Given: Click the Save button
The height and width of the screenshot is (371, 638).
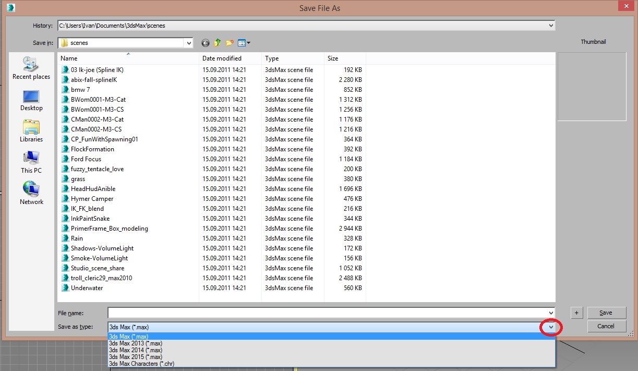Looking at the screenshot, I should tap(607, 313).
